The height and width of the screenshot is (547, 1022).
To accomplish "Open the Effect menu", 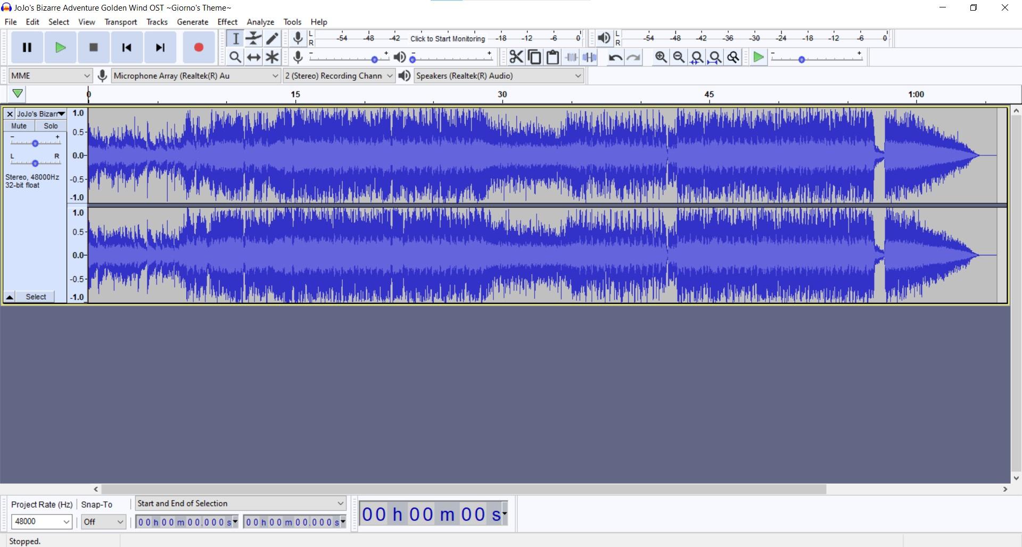I will click(x=227, y=22).
